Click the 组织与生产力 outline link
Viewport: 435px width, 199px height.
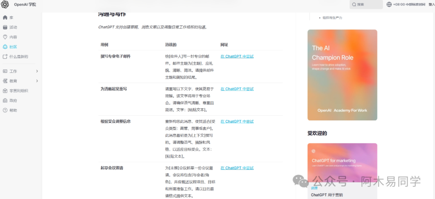point(332,18)
